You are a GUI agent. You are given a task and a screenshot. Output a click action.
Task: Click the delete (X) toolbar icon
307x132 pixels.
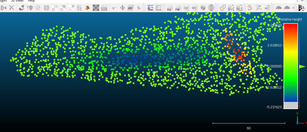(x=11, y=8)
